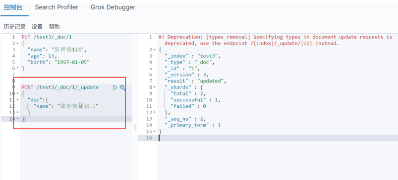The height and width of the screenshot is (180, 398).
Task: Click the "_index" : "test3" response line
Action: (193, 56)
